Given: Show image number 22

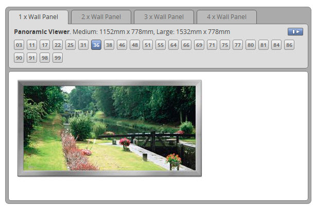Looking at the screenshot, I should point(58,45).
